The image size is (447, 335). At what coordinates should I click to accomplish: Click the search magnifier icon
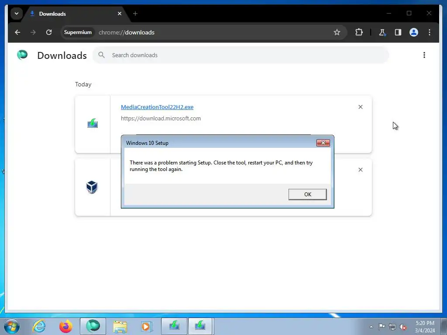101,55
